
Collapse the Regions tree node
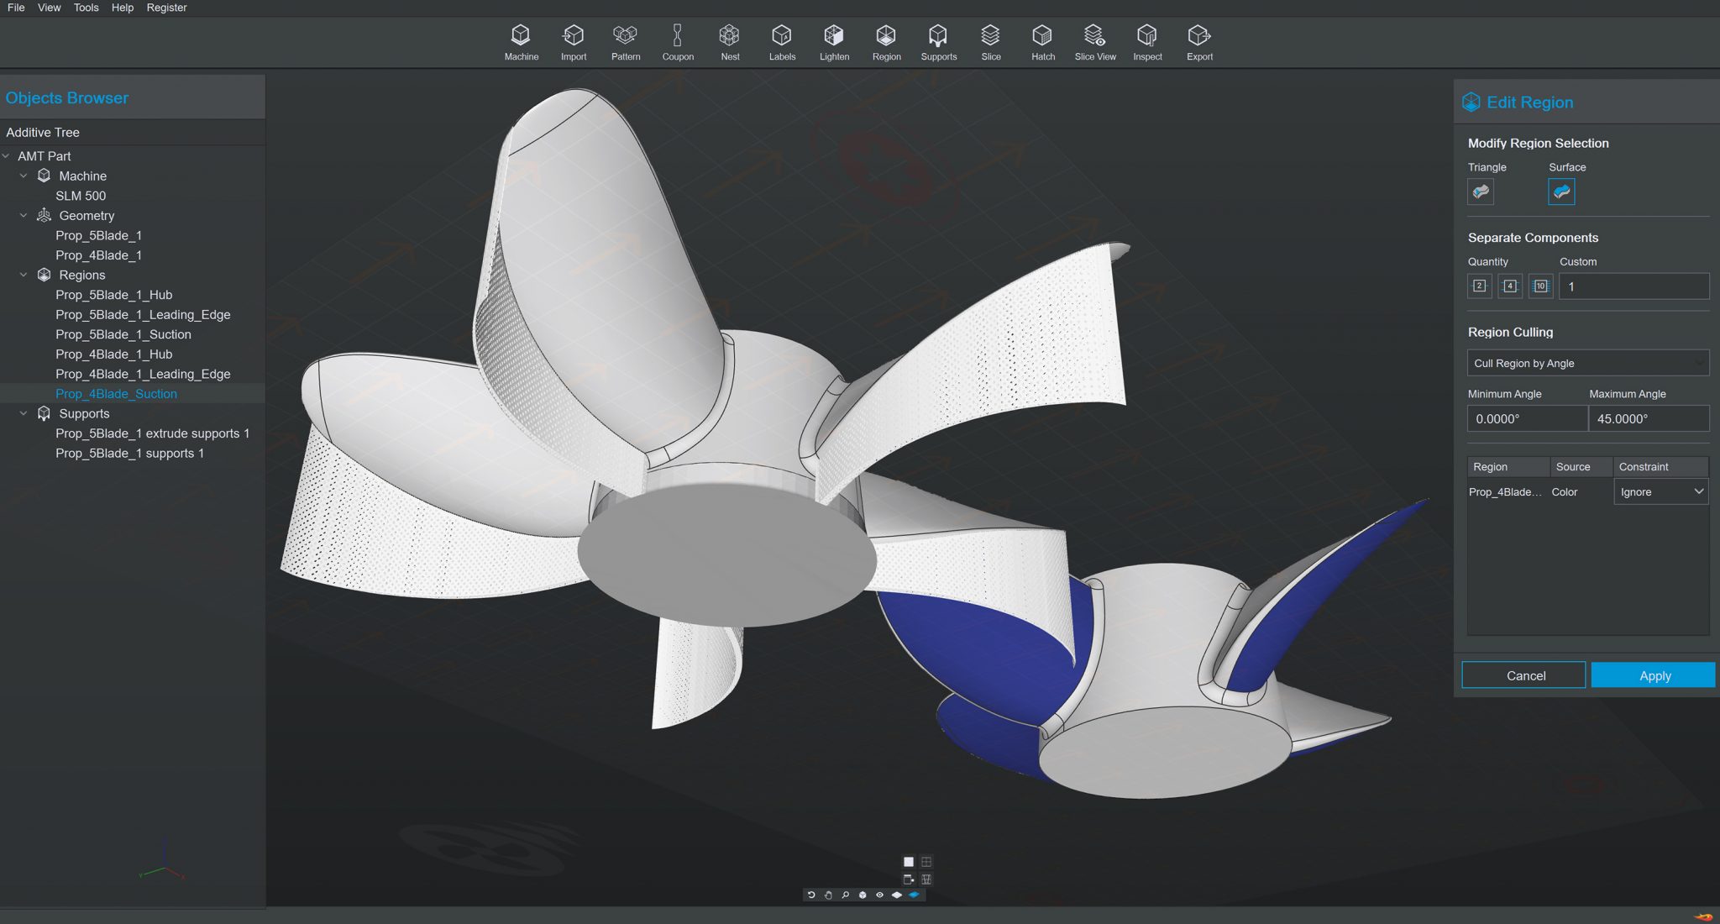(x=24, y=275)
